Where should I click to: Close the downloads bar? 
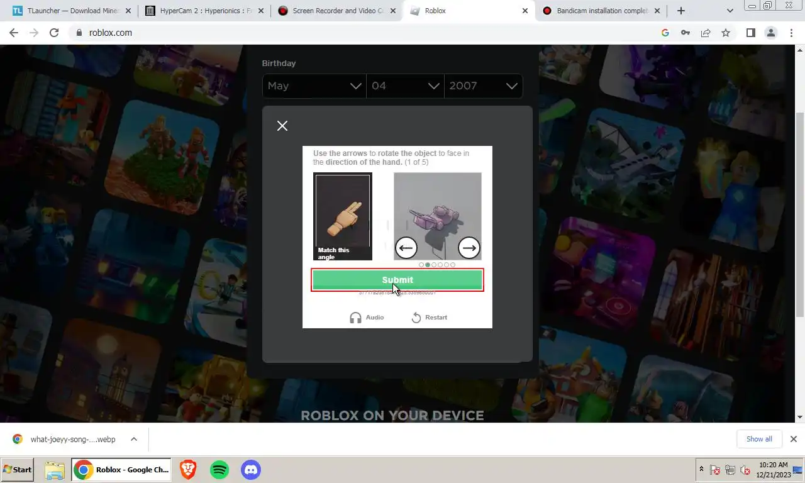[x=794, y=439]
